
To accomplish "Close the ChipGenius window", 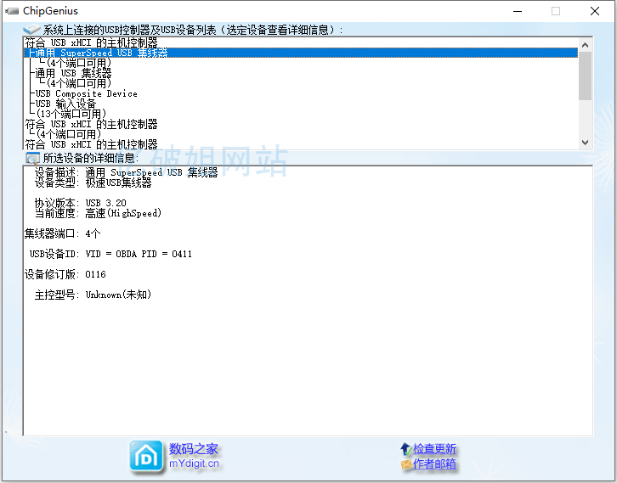I will click(595, 11).
